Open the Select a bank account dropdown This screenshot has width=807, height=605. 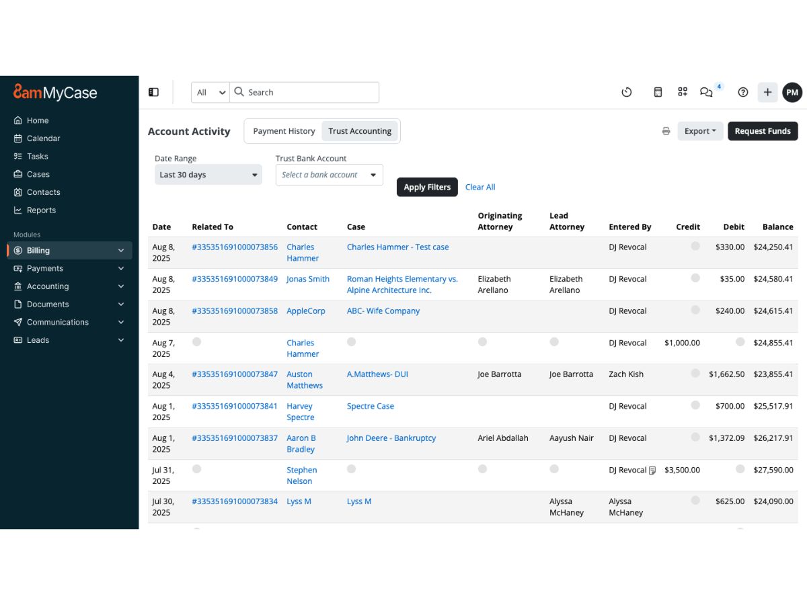tap(330, 175)
